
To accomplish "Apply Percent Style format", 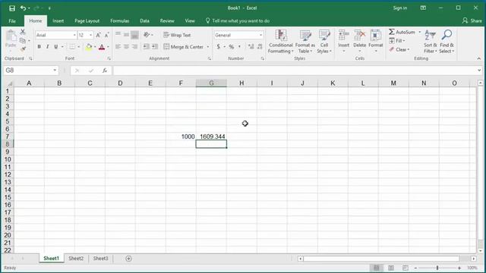I will point(231,47).
